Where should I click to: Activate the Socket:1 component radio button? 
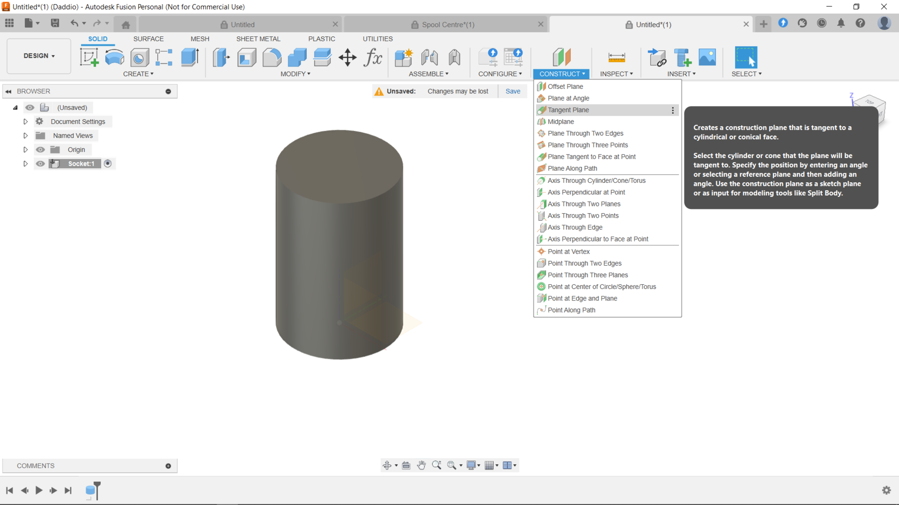pyautogui.click(x=108, y=164)
